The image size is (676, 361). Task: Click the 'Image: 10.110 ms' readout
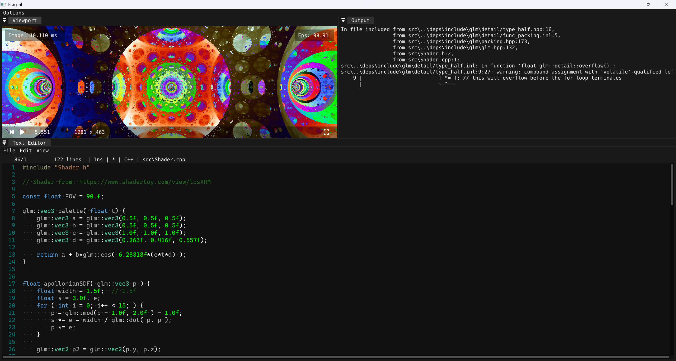(33, 35)
